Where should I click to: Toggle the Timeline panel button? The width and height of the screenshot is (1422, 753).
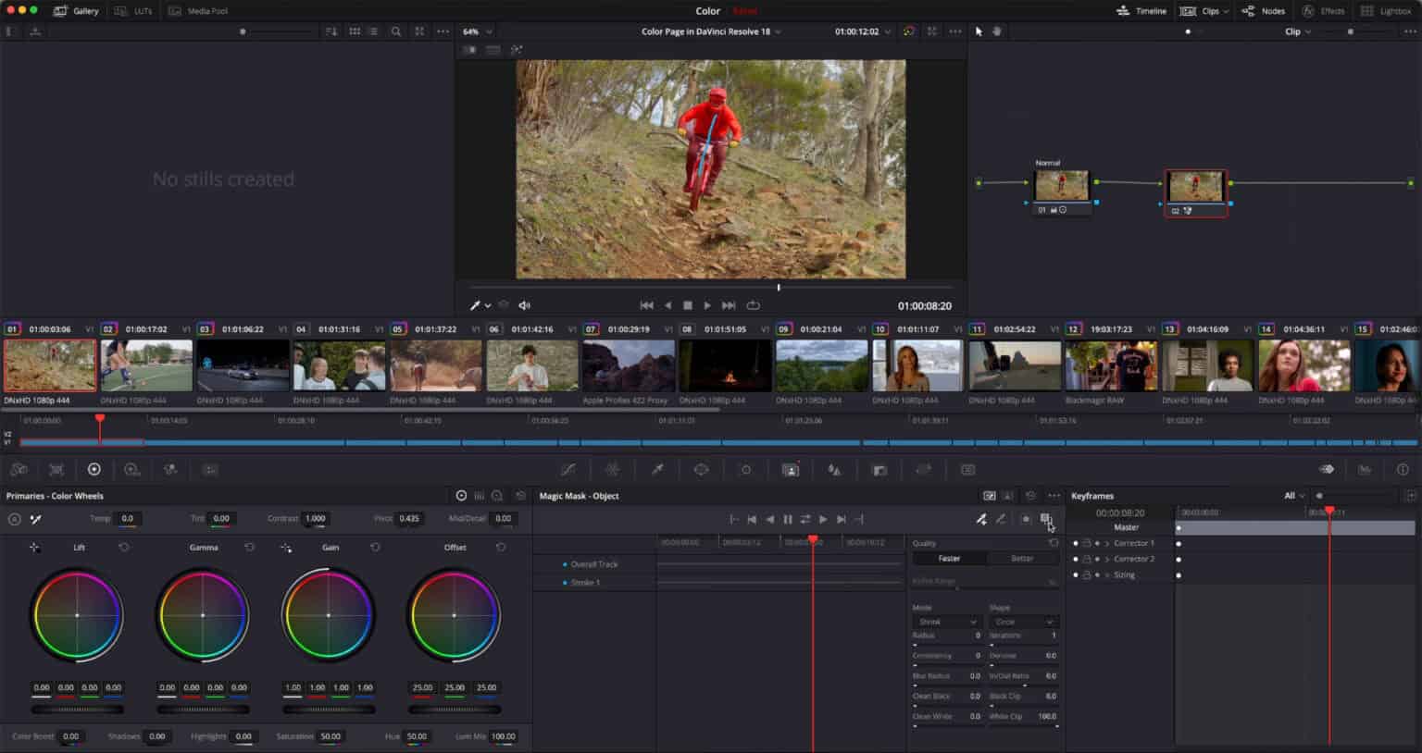(x=1141, y=11)
